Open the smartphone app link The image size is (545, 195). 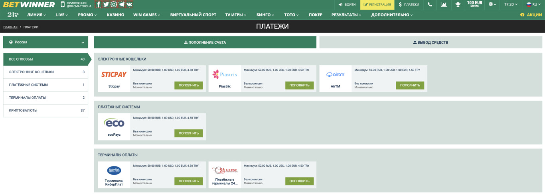coord(76,5)
